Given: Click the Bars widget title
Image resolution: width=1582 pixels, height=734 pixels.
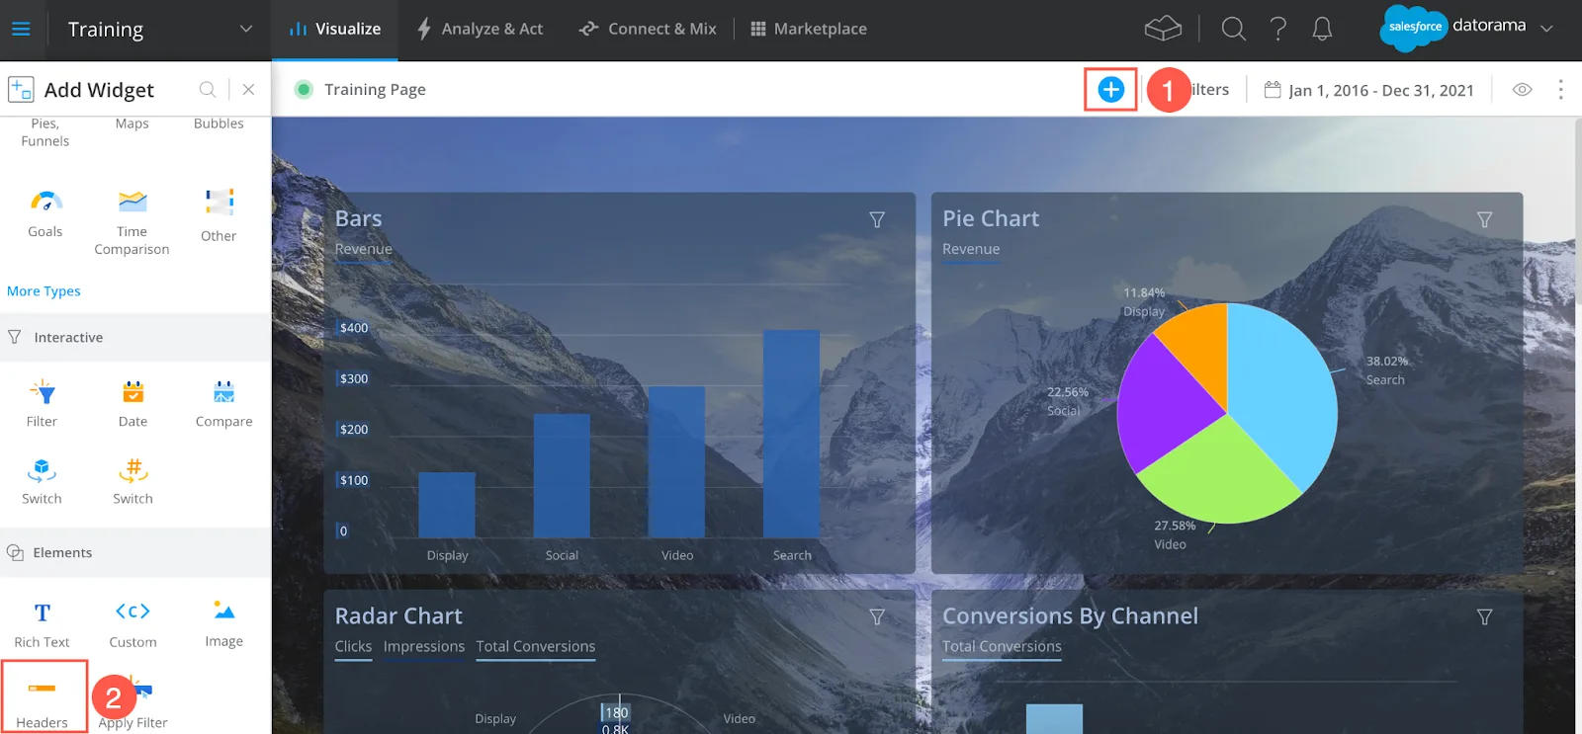Looking at the screenshot, I should coord(358,218).
